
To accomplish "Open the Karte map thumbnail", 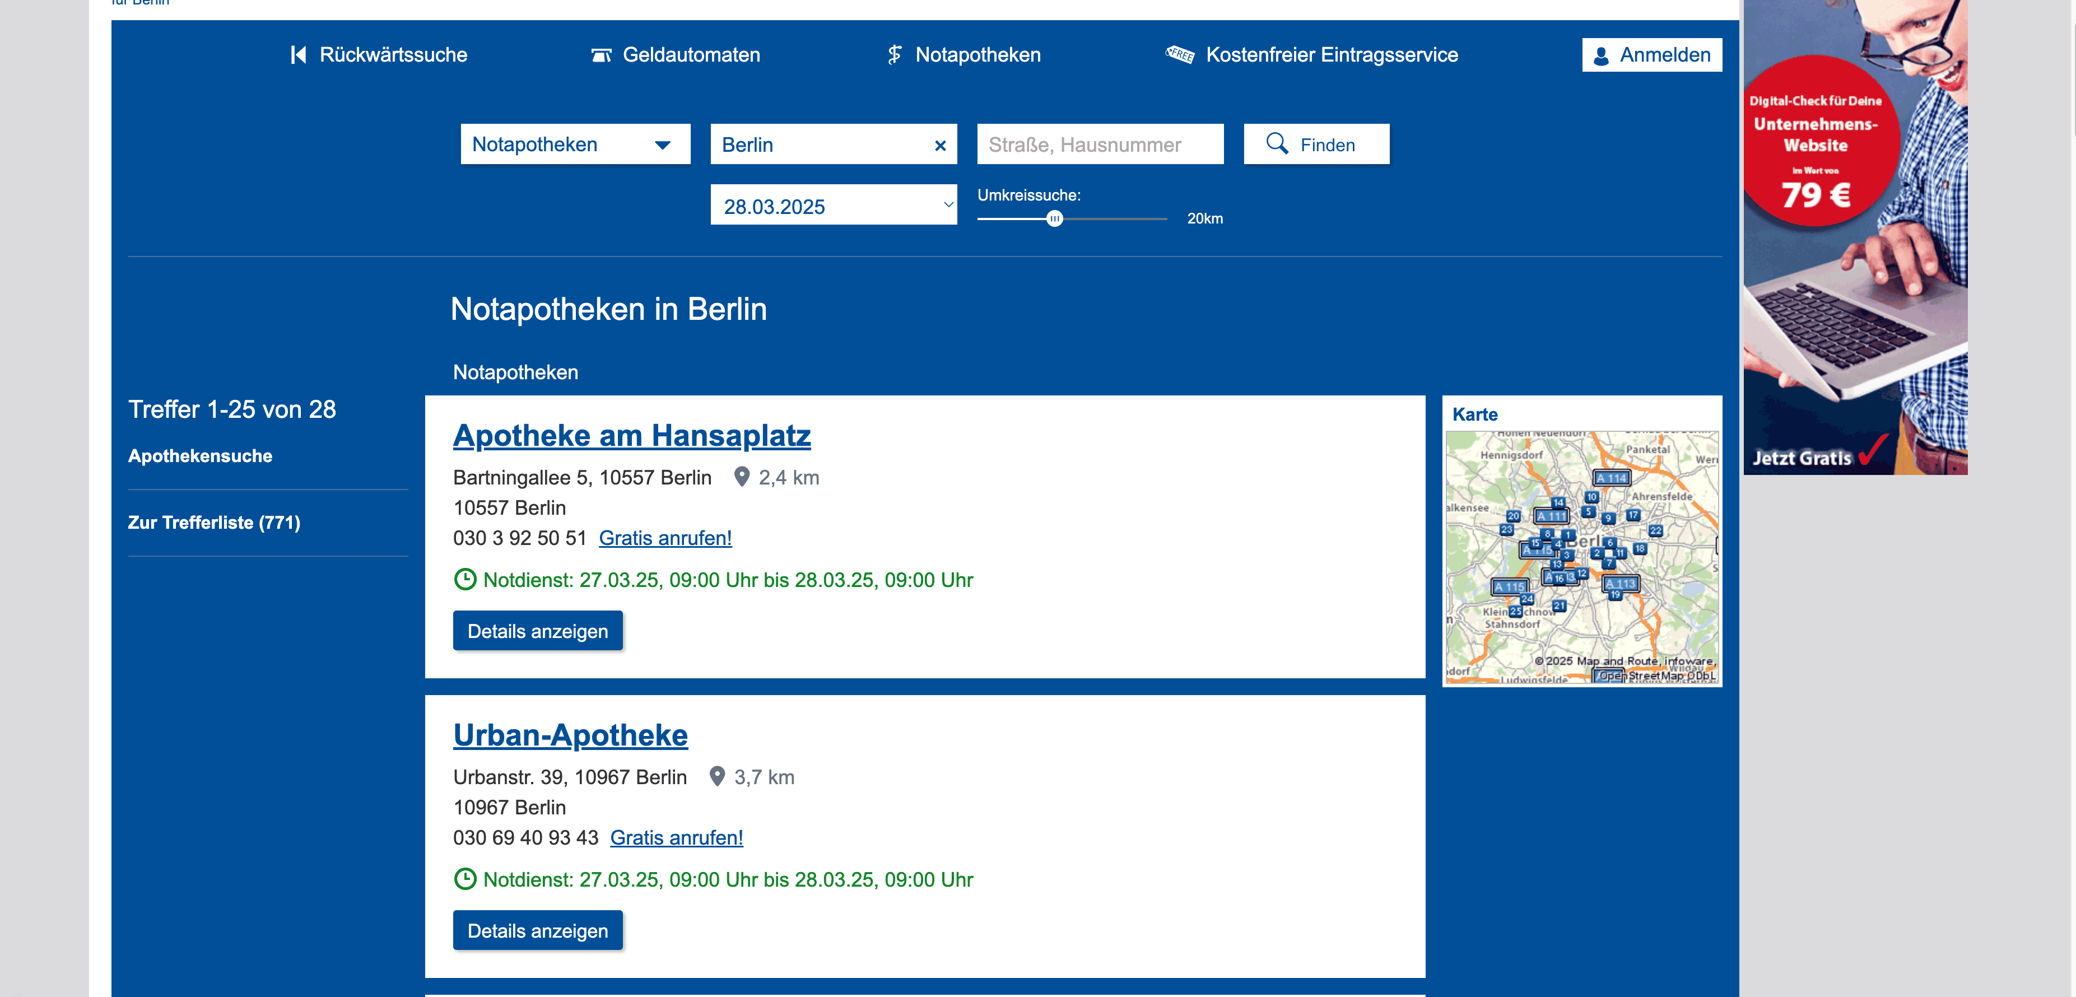I will (x=1581, y=556).
